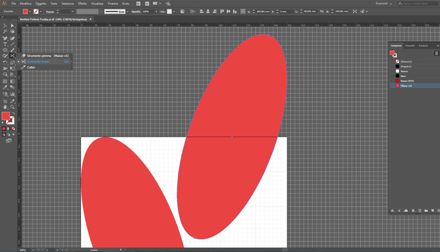
Task: Set paint mode to None
Action: [13, 129]
